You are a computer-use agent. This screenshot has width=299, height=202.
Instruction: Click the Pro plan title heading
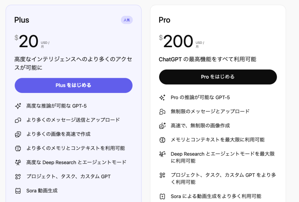pyautogui.click(x=164, y=20)
